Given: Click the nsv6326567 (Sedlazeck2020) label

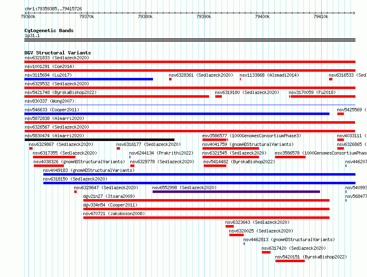Looking at the screenshot, I should tap(57, 127).
